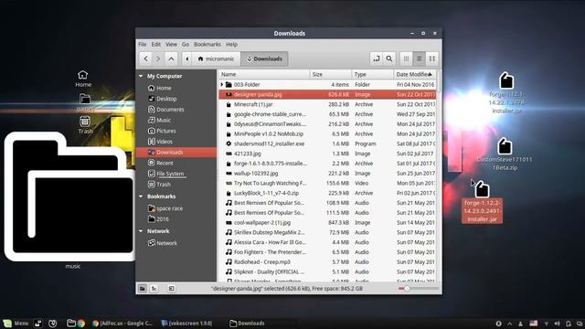Show places in the sidebar
585x329 pixels.
pyautogui.click(x=143, y=289)
